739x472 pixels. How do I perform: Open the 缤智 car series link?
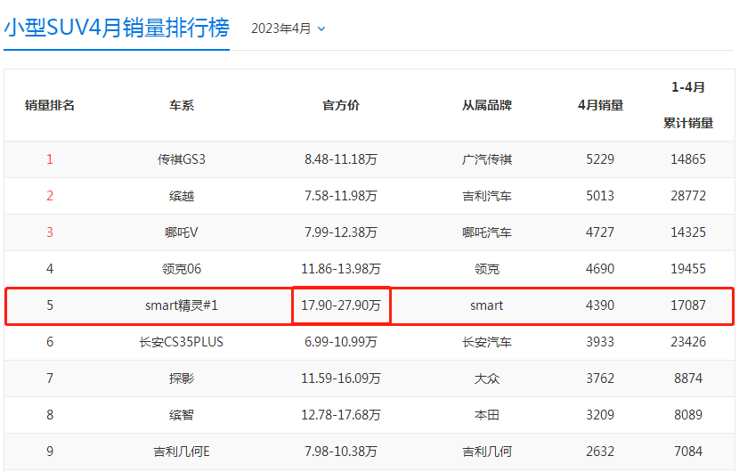pyautogui.click(x=182, y=415)
